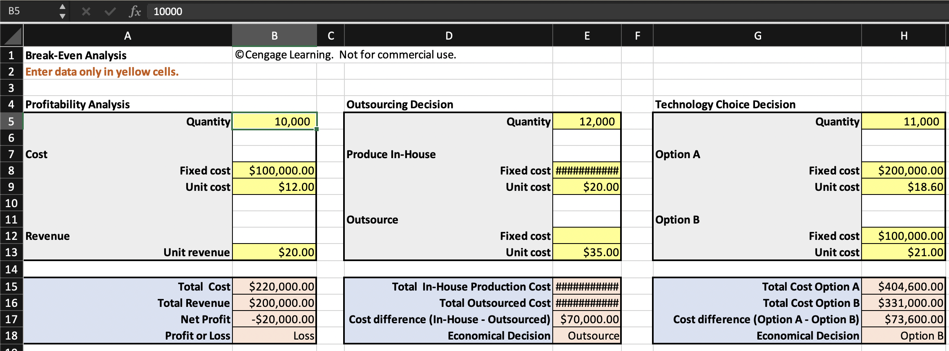Click Total Cost Option B value $331,000.00
The height and width of the screenshot is (351, 949).
(x=904, y=303)
